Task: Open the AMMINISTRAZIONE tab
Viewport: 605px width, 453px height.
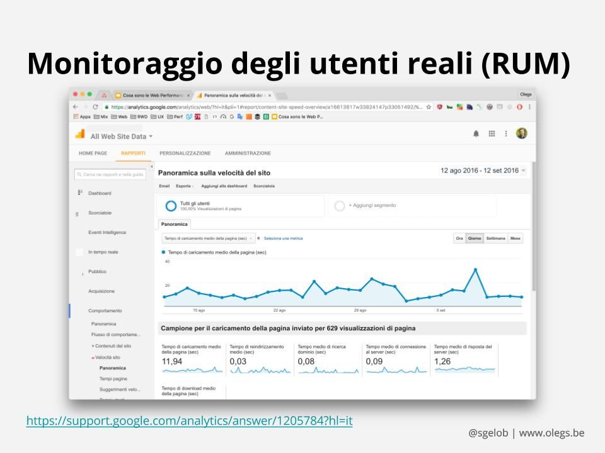Action: pos(248,154)
